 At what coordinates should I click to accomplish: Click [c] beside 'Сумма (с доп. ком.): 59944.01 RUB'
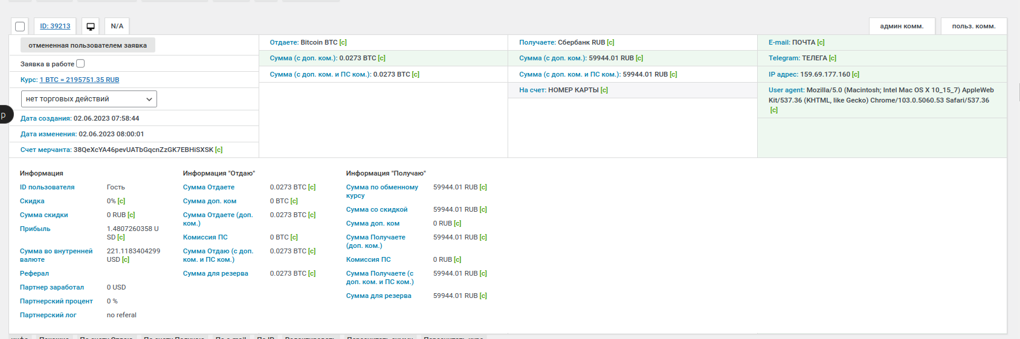tap(639, 58)
